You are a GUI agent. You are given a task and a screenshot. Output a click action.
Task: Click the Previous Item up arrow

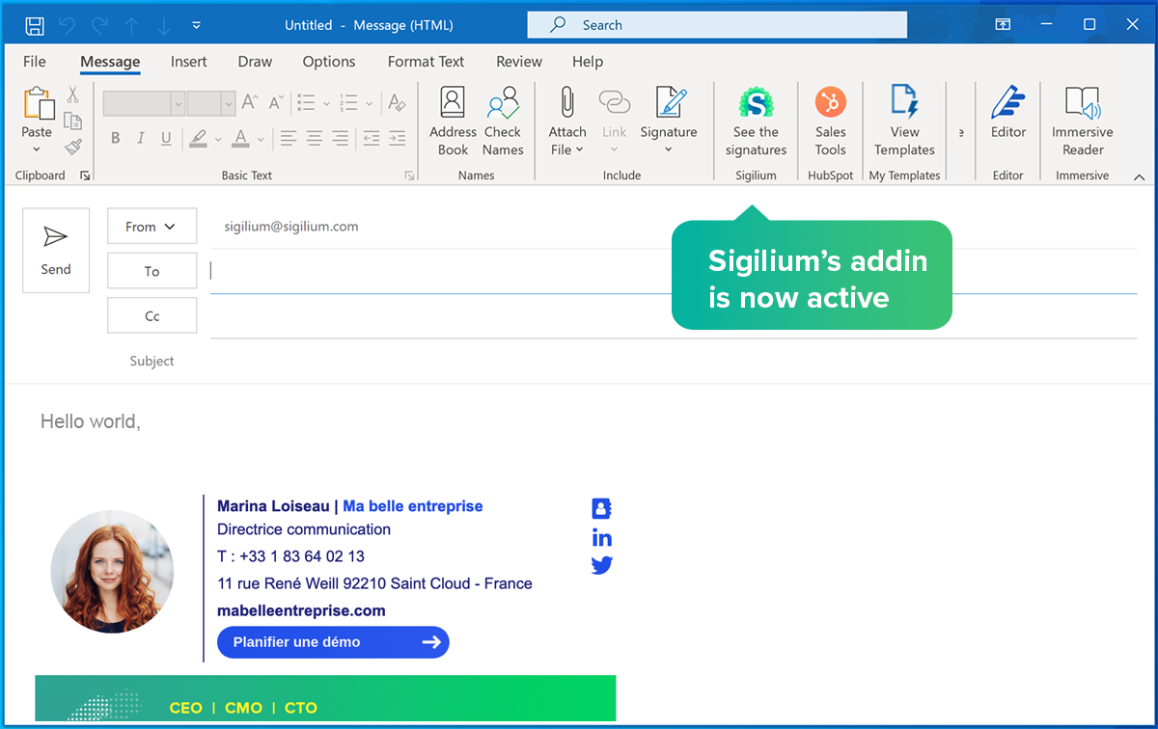coord(132,25)
